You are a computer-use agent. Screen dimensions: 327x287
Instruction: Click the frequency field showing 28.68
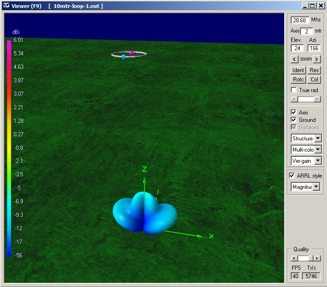300,20
